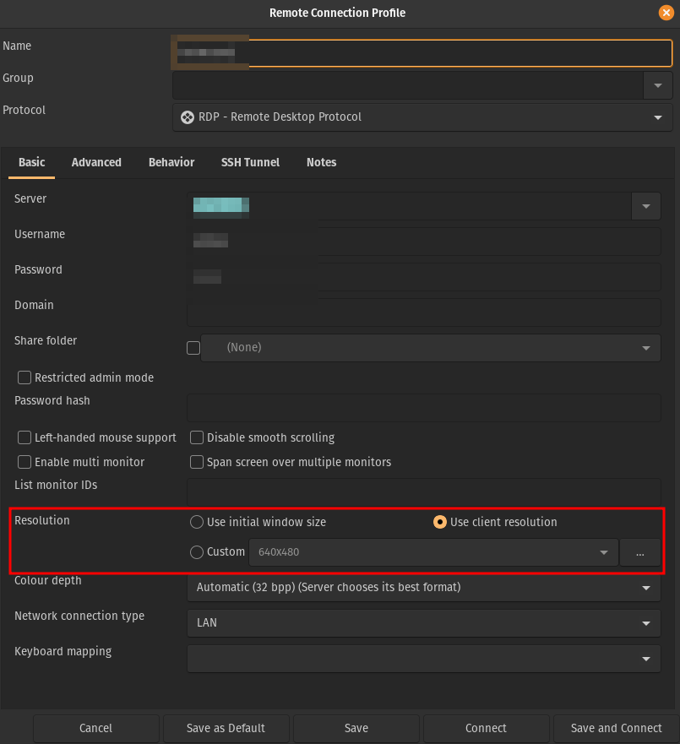680x744 pixels.
Task: Check Disable smooth scrolling
Action: tap(197, 437)
